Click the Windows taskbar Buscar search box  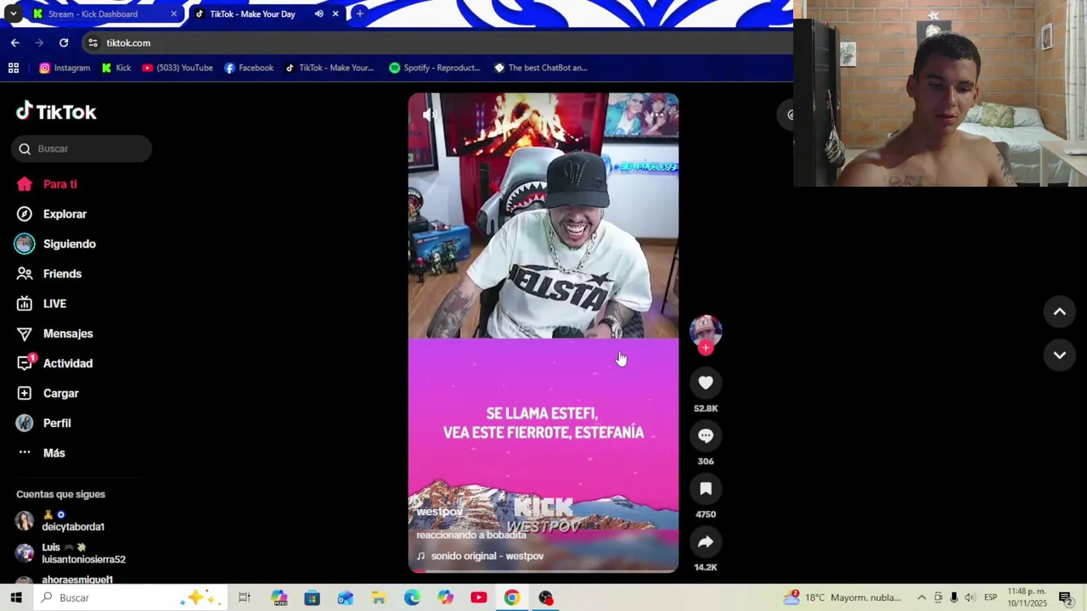point(132,597)
